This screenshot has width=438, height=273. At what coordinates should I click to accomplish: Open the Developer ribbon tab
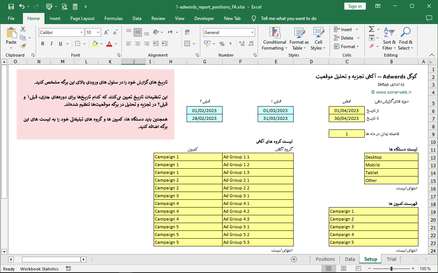pos(204,18)
